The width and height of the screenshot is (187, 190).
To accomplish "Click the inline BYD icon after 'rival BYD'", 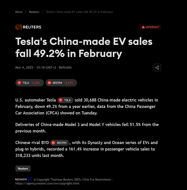I will tap(53, 143).
